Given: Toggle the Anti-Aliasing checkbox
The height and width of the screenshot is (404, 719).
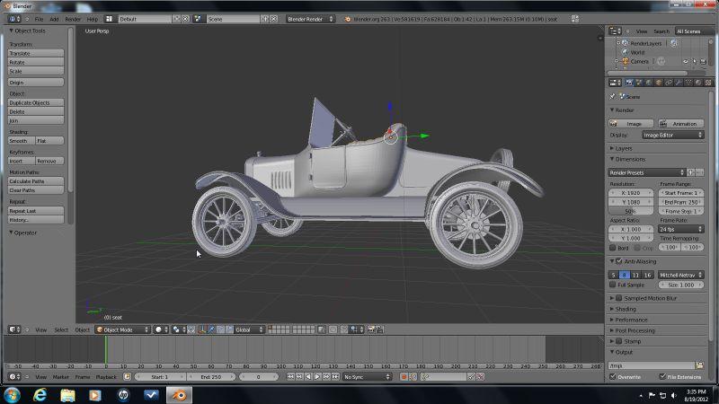Looking at the screenshot, I should coord(618,261).
